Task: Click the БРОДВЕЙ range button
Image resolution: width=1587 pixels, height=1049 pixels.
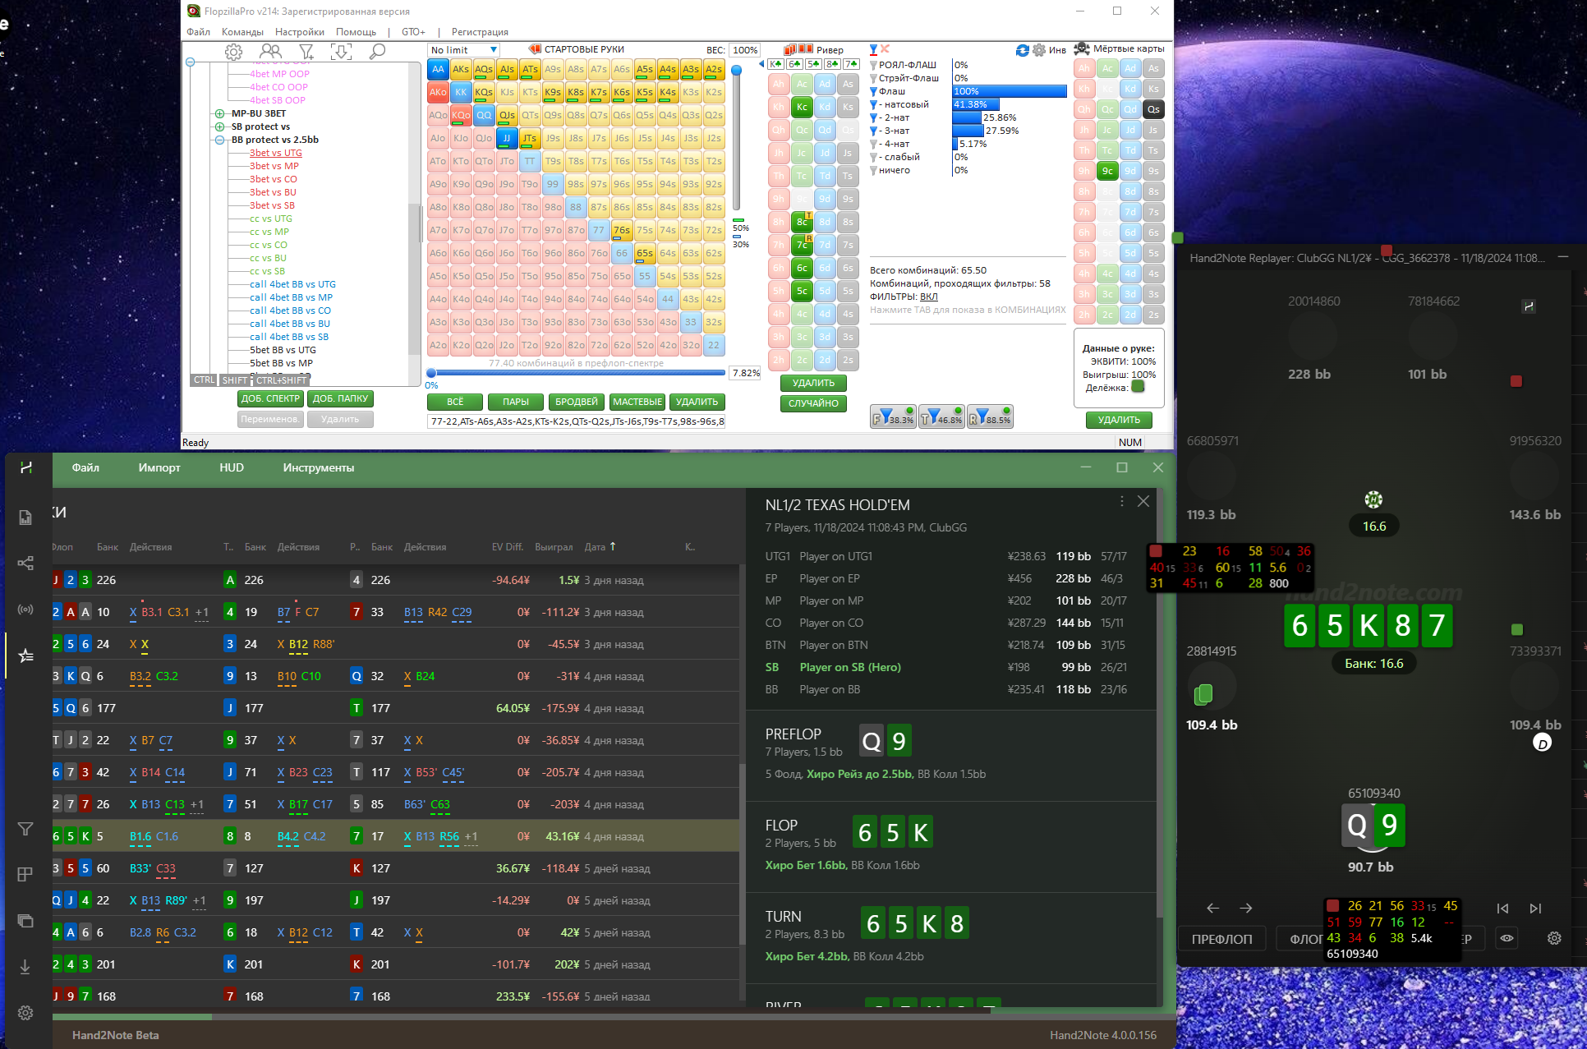Action: pos(577,402)
